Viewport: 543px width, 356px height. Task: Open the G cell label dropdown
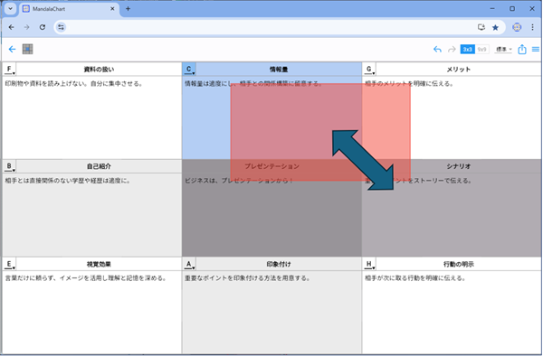pos(369,70)
